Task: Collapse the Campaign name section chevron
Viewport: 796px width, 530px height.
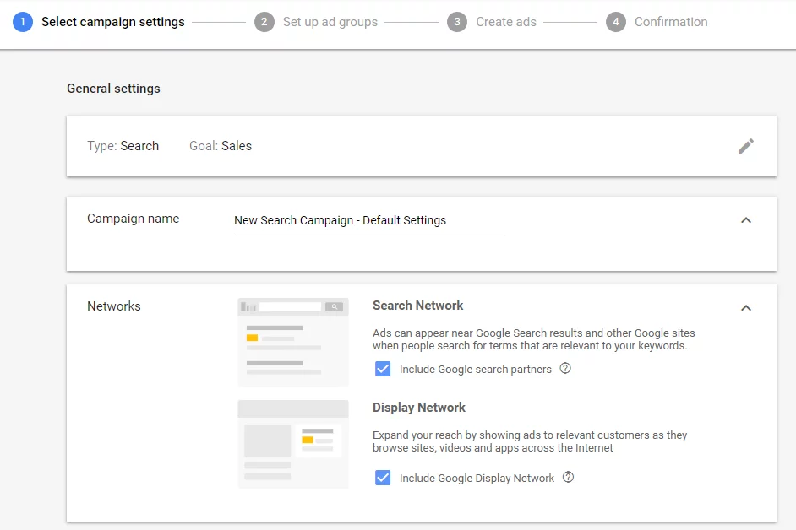Action: point(746,219)
